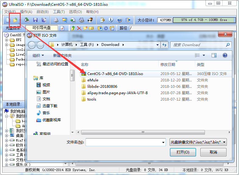Click the sidebar vertical scrollbar thumb
This screenshot has height=175, width=239.
click(x=72, y=75)
